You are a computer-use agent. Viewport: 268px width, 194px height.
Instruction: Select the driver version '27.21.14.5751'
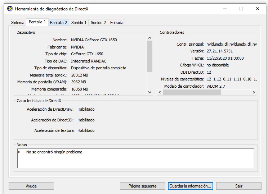pyautogui.click(x=220, y=51)
